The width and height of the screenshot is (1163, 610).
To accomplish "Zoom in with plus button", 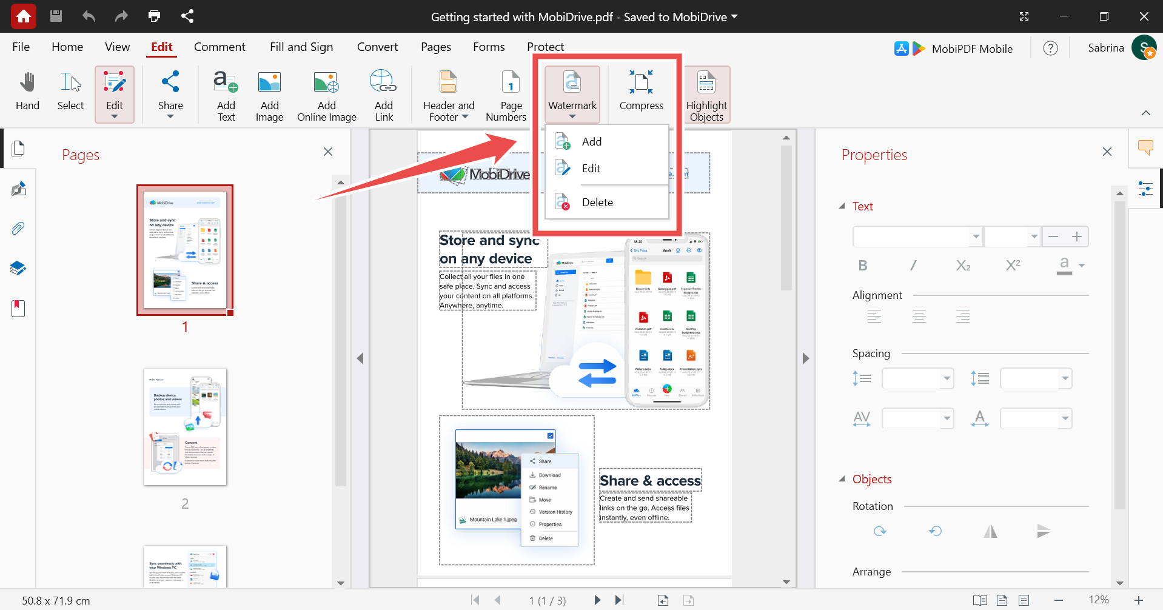I will click(x=1139, y=600).
